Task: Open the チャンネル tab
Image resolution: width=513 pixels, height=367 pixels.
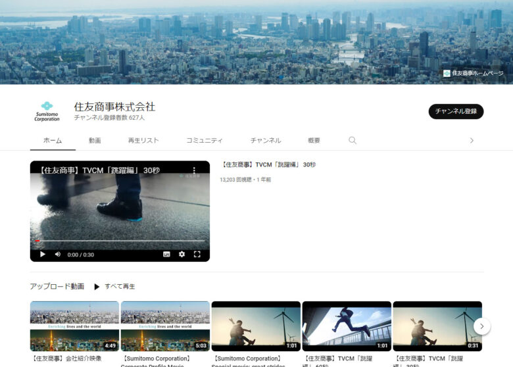Action: pos(266,140)
